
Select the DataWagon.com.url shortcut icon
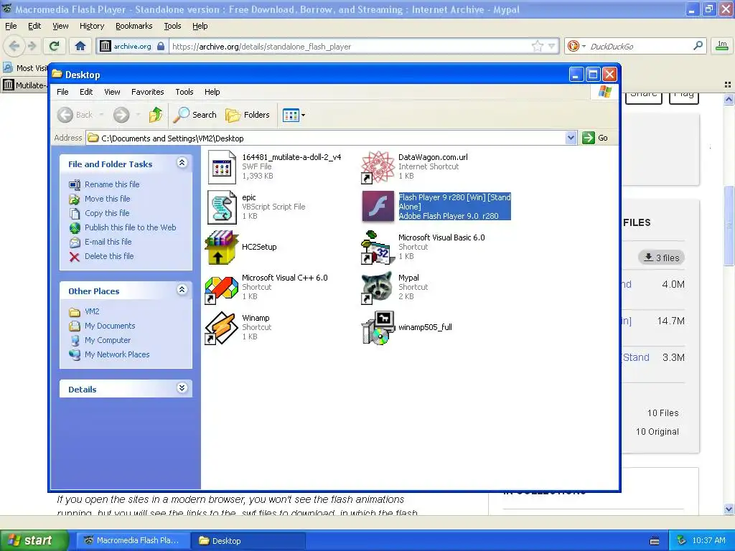[378, 166]
